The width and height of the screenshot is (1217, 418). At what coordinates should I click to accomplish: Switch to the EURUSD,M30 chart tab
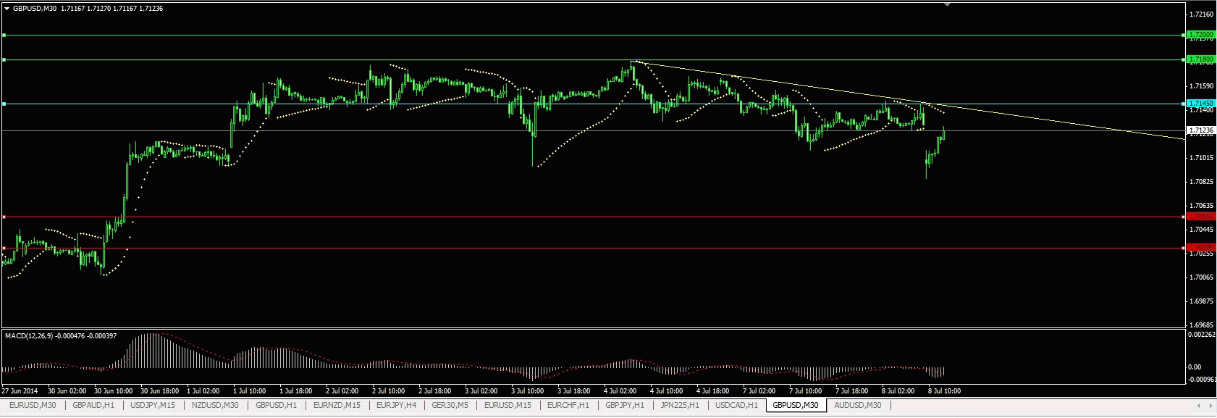click(x=33, y=405)
